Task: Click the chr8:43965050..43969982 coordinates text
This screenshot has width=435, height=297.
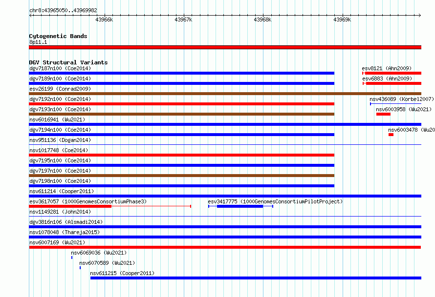Action: (x=63, y=10)
